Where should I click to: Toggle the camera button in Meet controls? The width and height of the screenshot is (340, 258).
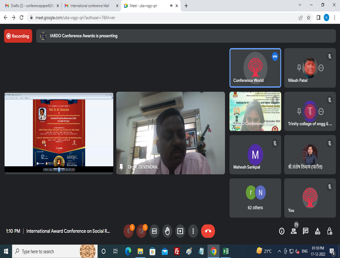point(141,231)
